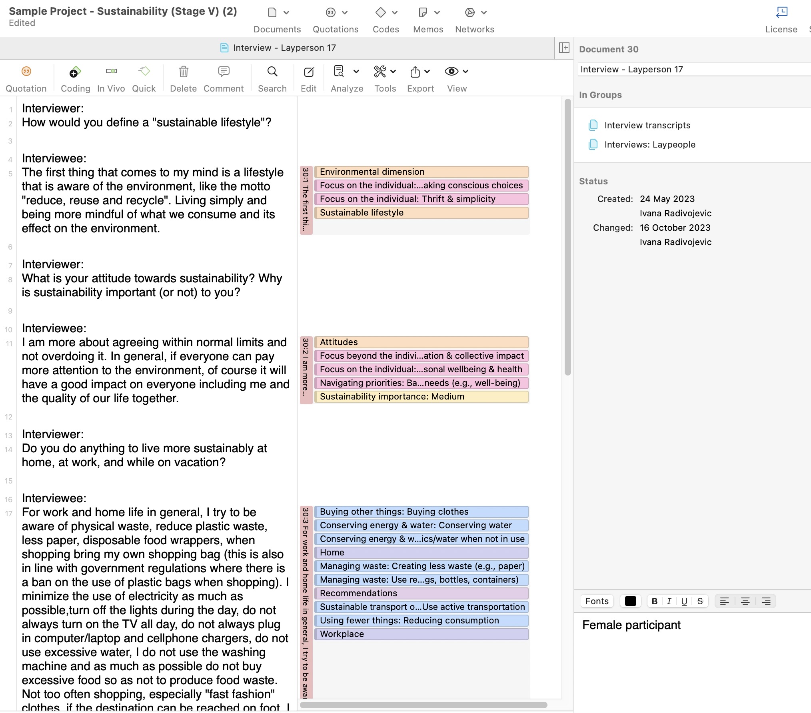Expand the Export dropdown arrow
The image size is (811, 713).
tap(427, 72)
